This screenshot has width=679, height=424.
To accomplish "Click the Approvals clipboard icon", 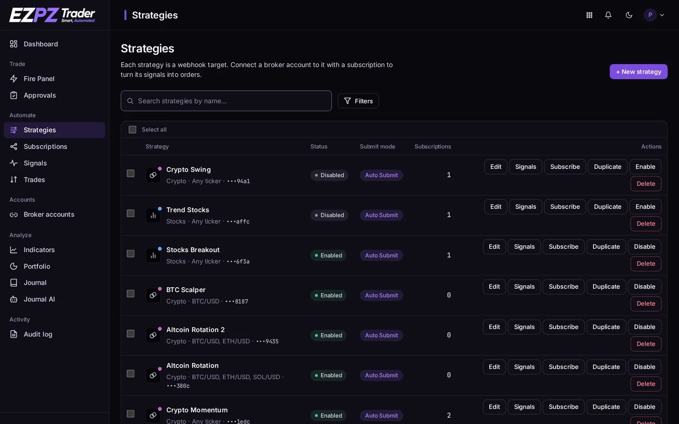I will coord(14,95).
